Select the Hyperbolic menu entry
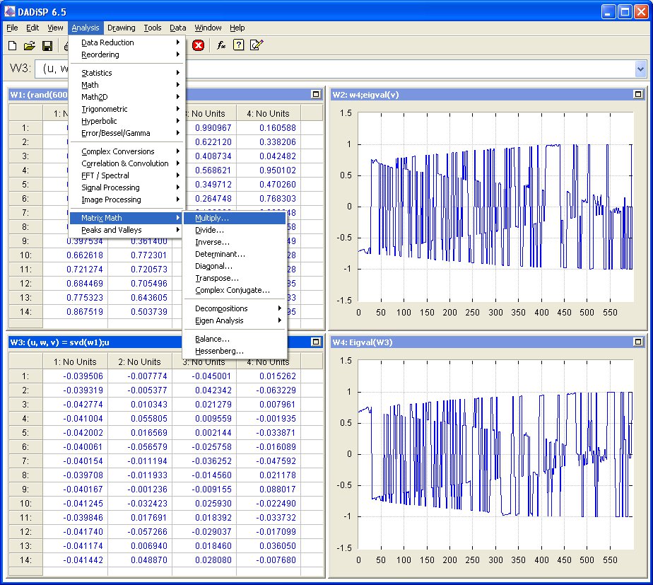 [x=127, y=122]
